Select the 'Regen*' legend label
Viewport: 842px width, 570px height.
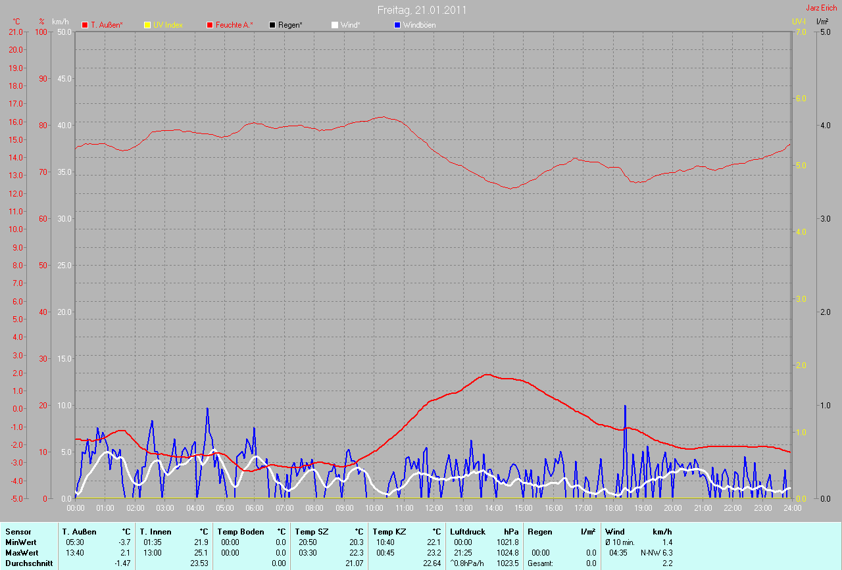pyautogui.click(x=290, y=25)
